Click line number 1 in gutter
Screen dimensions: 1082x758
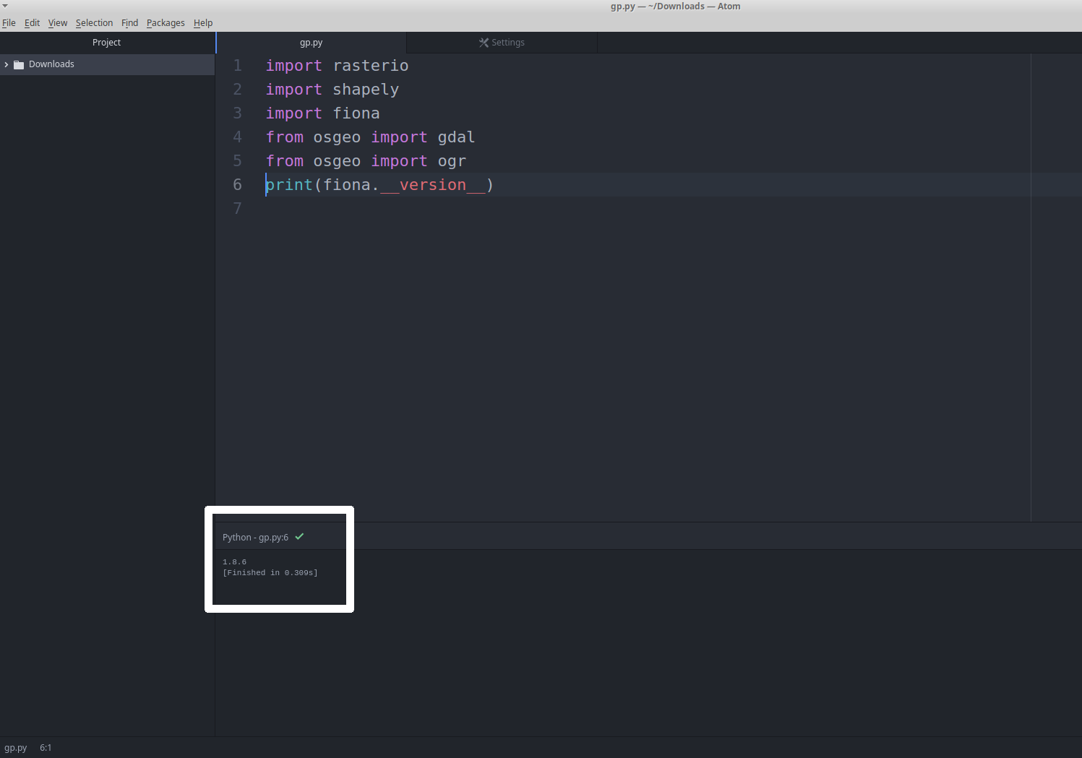[237, 66]
